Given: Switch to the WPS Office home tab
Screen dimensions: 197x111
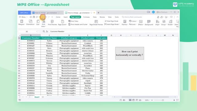Looking at the screenshot, I should [24, 13].
